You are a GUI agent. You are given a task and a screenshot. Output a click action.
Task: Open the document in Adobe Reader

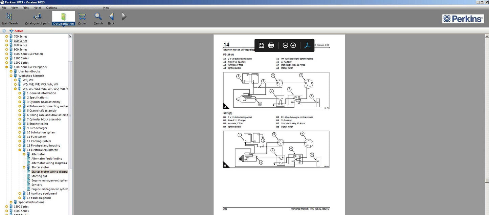[x=307, y=45]
